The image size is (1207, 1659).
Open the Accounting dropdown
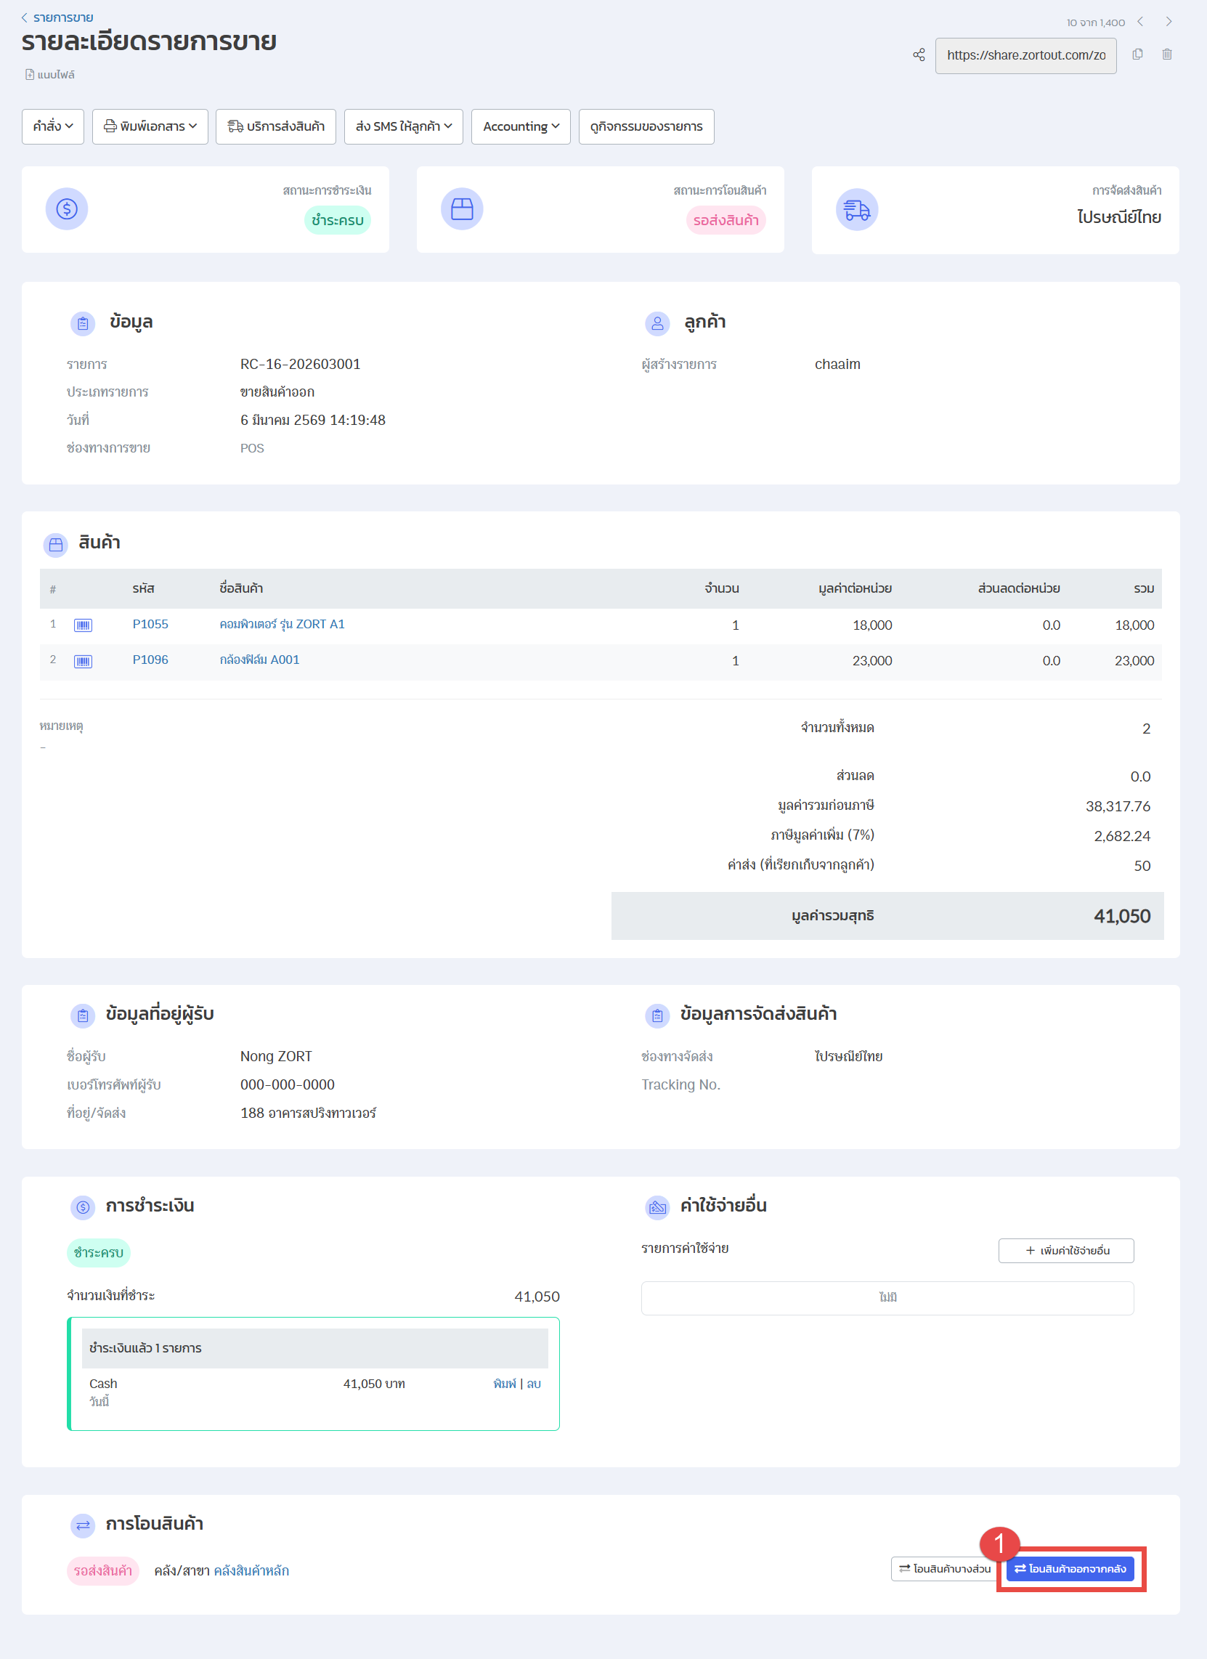click(520, 126)
